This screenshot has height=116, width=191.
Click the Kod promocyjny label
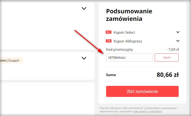click(x=119, y=49)
